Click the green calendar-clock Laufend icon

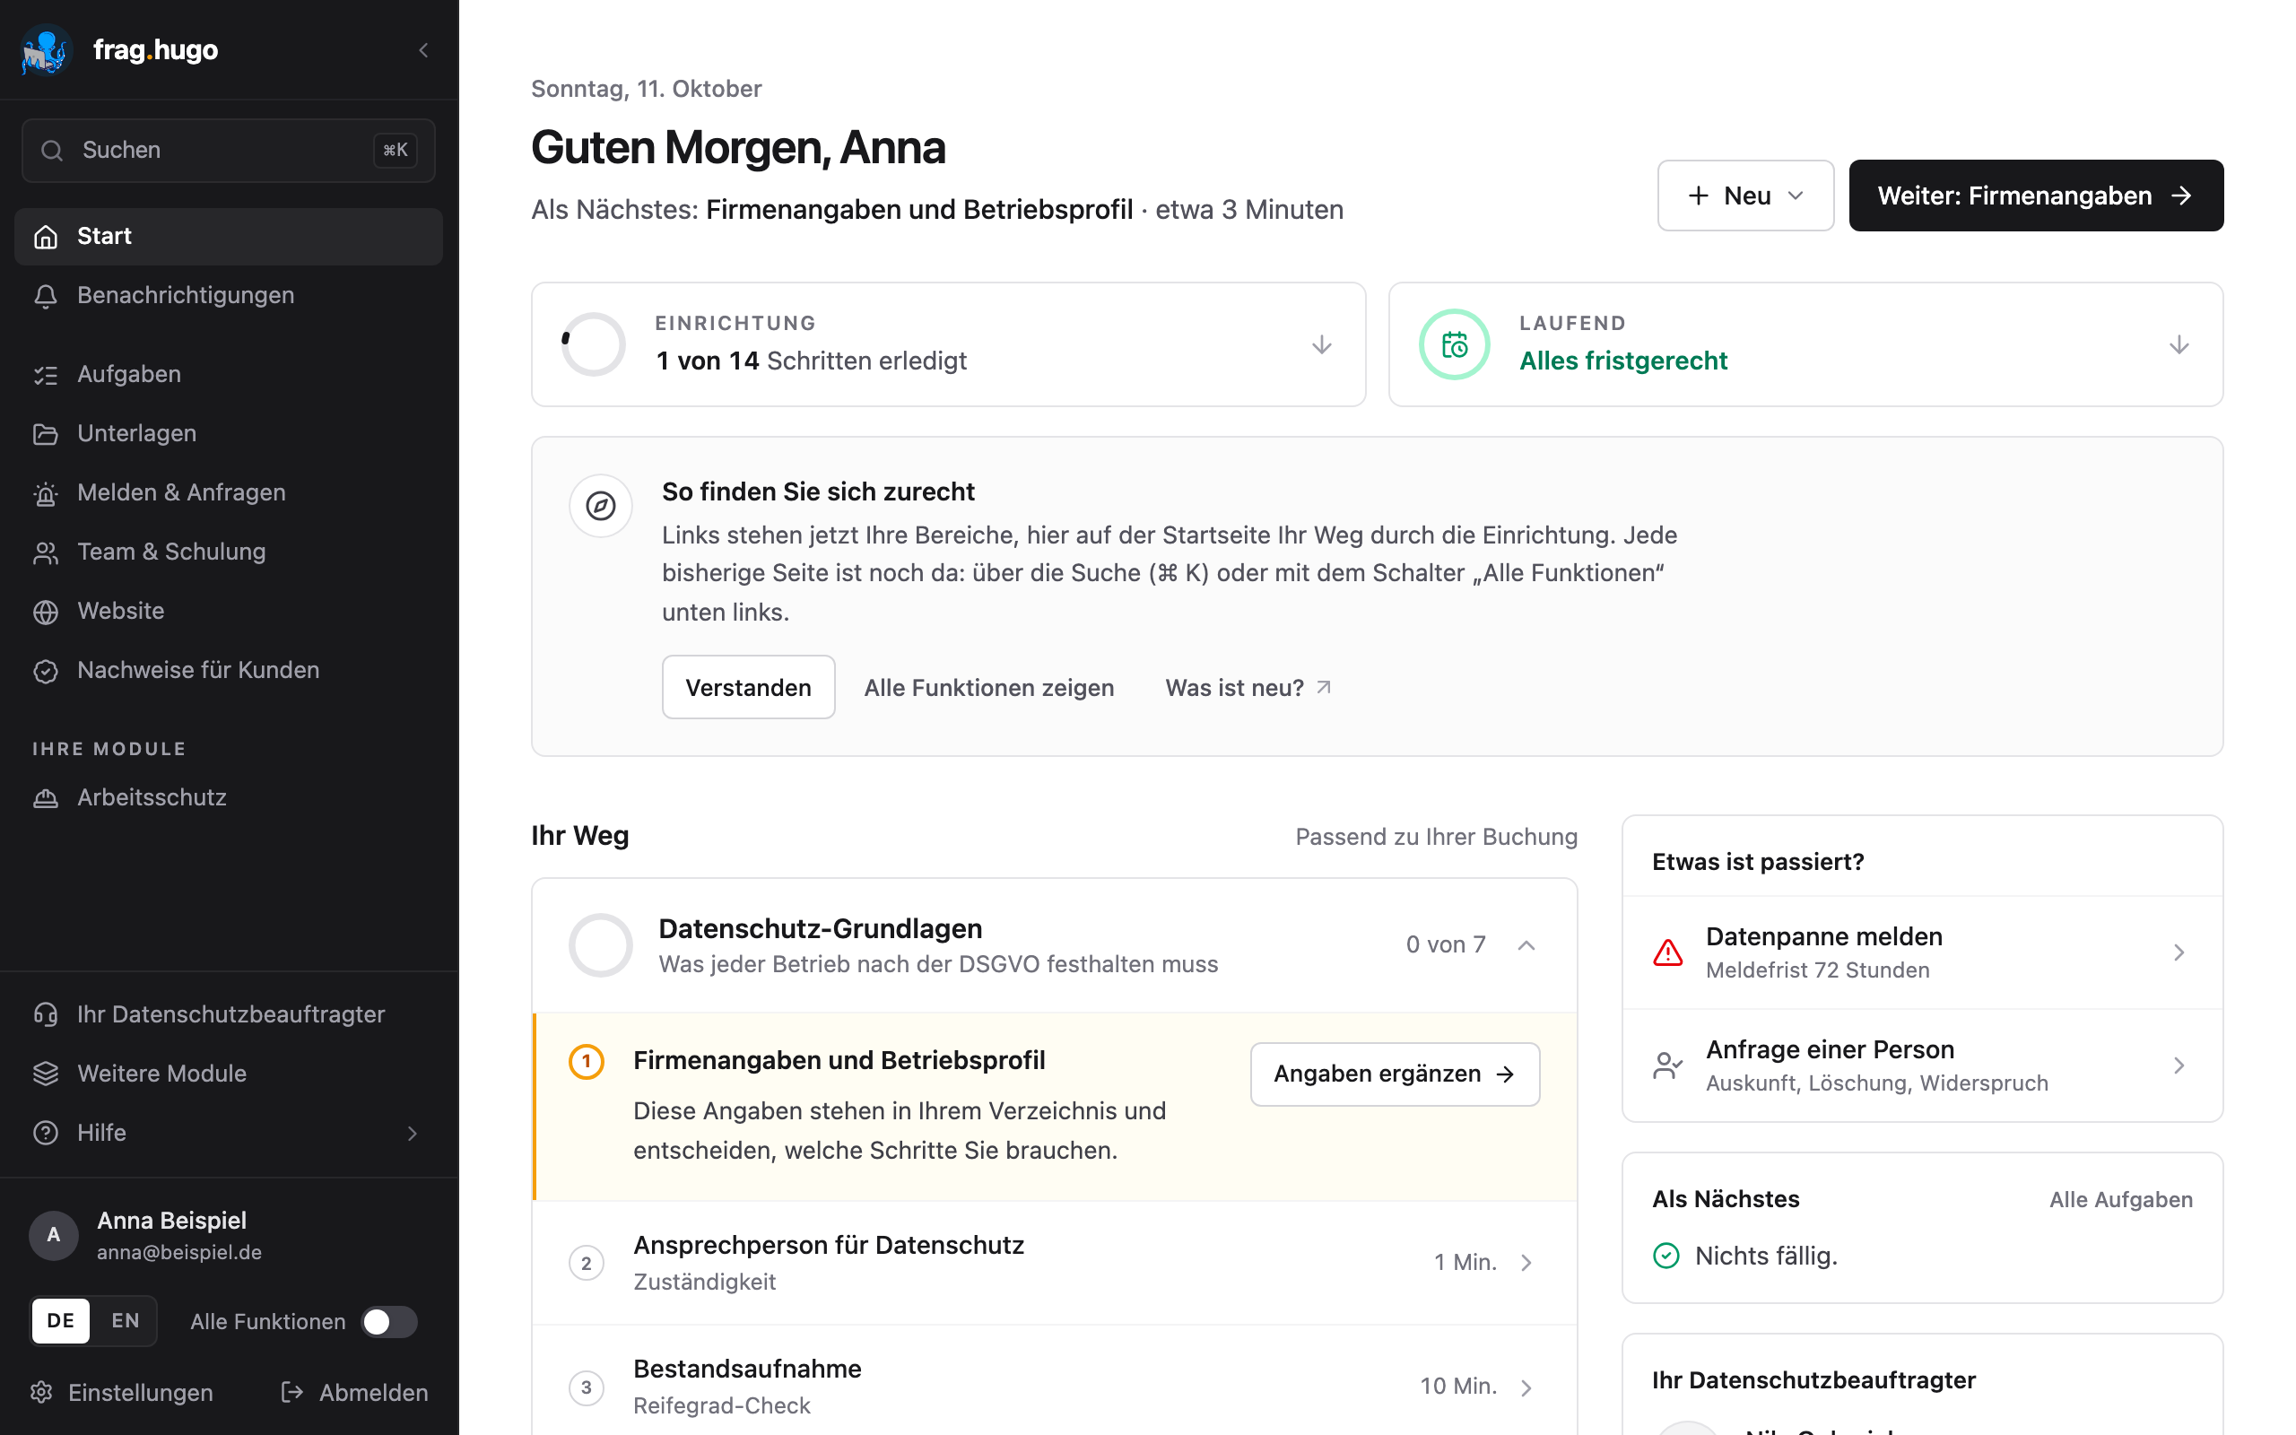[x=1454, y=344]
